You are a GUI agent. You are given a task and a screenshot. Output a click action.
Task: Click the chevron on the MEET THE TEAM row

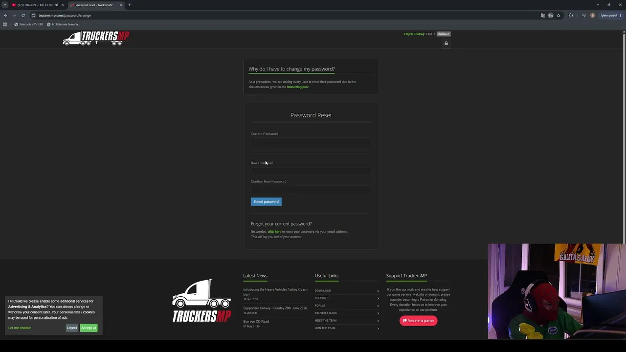[x=378, y=321]
